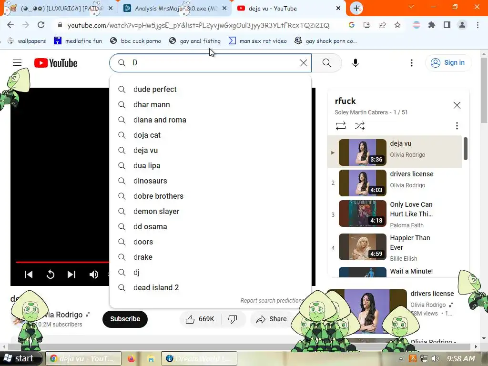Select the 'dude perfect' suggestion

[210, 89]
